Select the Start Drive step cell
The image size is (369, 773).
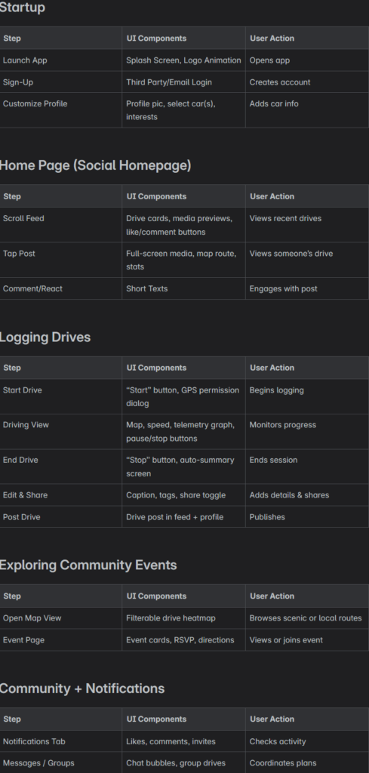click(60, 396)
